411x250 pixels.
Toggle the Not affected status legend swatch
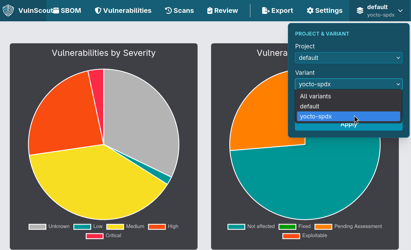tap(236, 227)
